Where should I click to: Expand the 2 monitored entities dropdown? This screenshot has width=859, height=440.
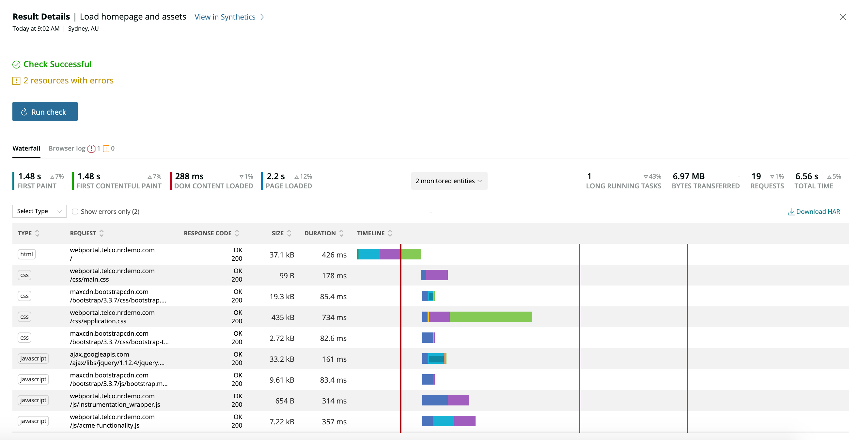tap(449, 181)
